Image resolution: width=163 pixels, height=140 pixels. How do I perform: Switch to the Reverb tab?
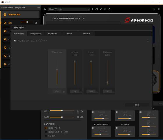point(86,34)
